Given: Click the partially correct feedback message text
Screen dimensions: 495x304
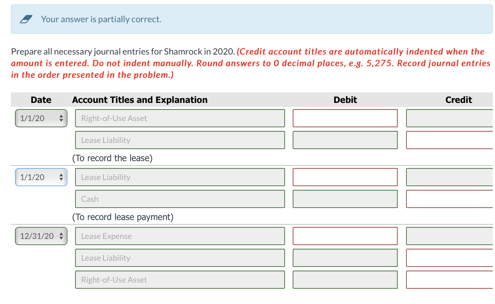Looking at the screenshot, I should [101, 19].
